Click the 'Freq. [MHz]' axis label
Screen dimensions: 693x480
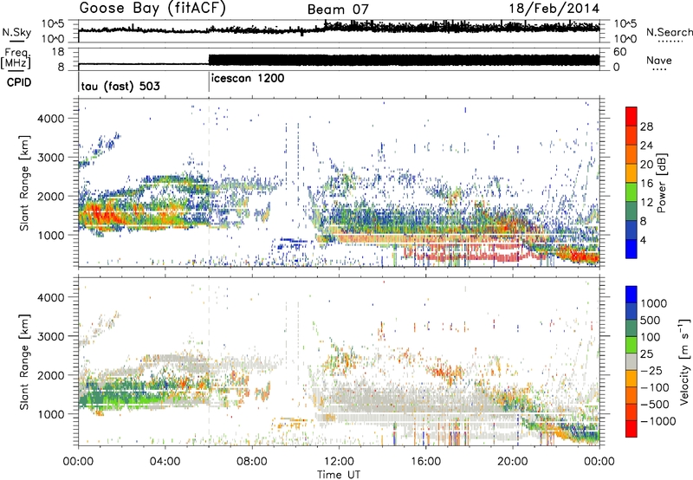[x=16, y=58]
